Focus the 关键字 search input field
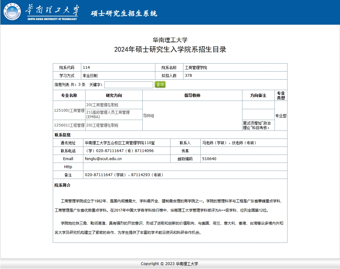This screenshot has width=340, height=269. tap(129, 85)
